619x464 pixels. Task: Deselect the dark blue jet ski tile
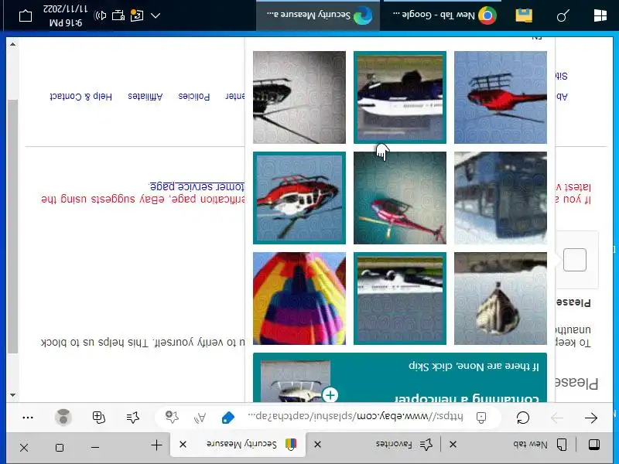(400, 97)
